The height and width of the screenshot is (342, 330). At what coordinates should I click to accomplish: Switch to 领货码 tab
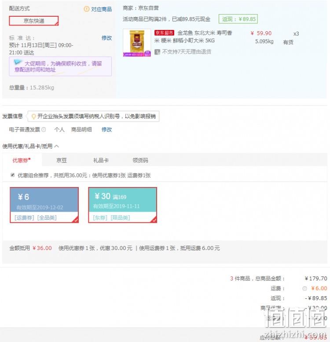(x=140, y=160)
